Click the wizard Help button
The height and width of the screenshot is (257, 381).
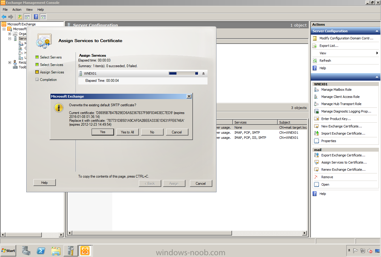[x=44, y=183]
